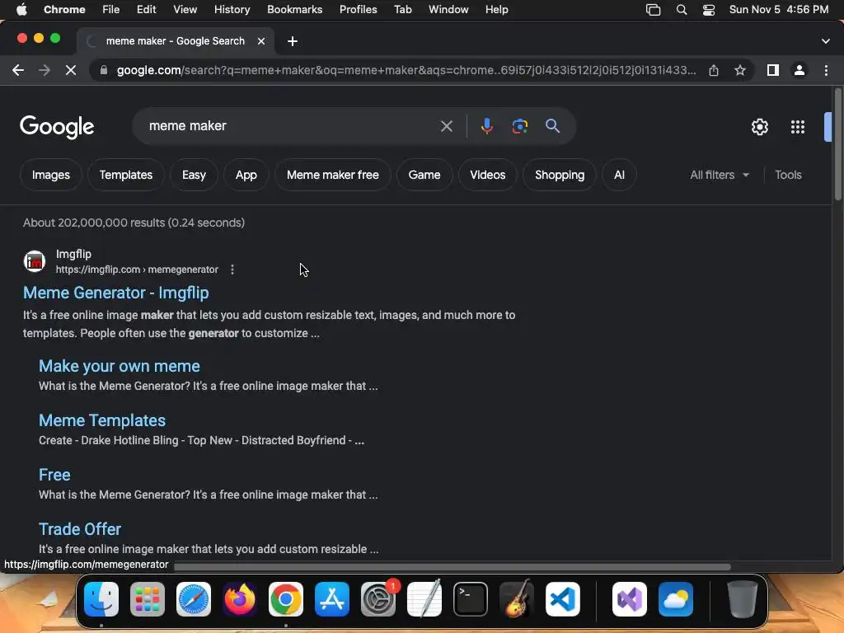Click the share page icon in address bar
The width and height of the screenshot is (844, 633).
(714, 70)
